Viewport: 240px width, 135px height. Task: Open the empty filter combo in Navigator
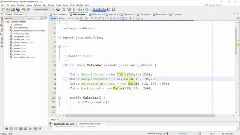pyautogui.click(x=34, y=18)
